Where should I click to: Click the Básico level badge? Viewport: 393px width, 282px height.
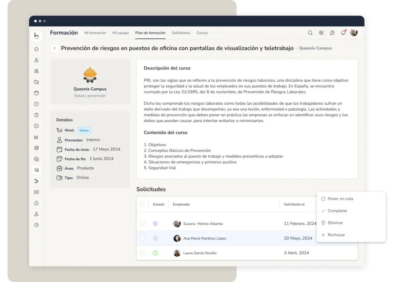tap(84, 130)
